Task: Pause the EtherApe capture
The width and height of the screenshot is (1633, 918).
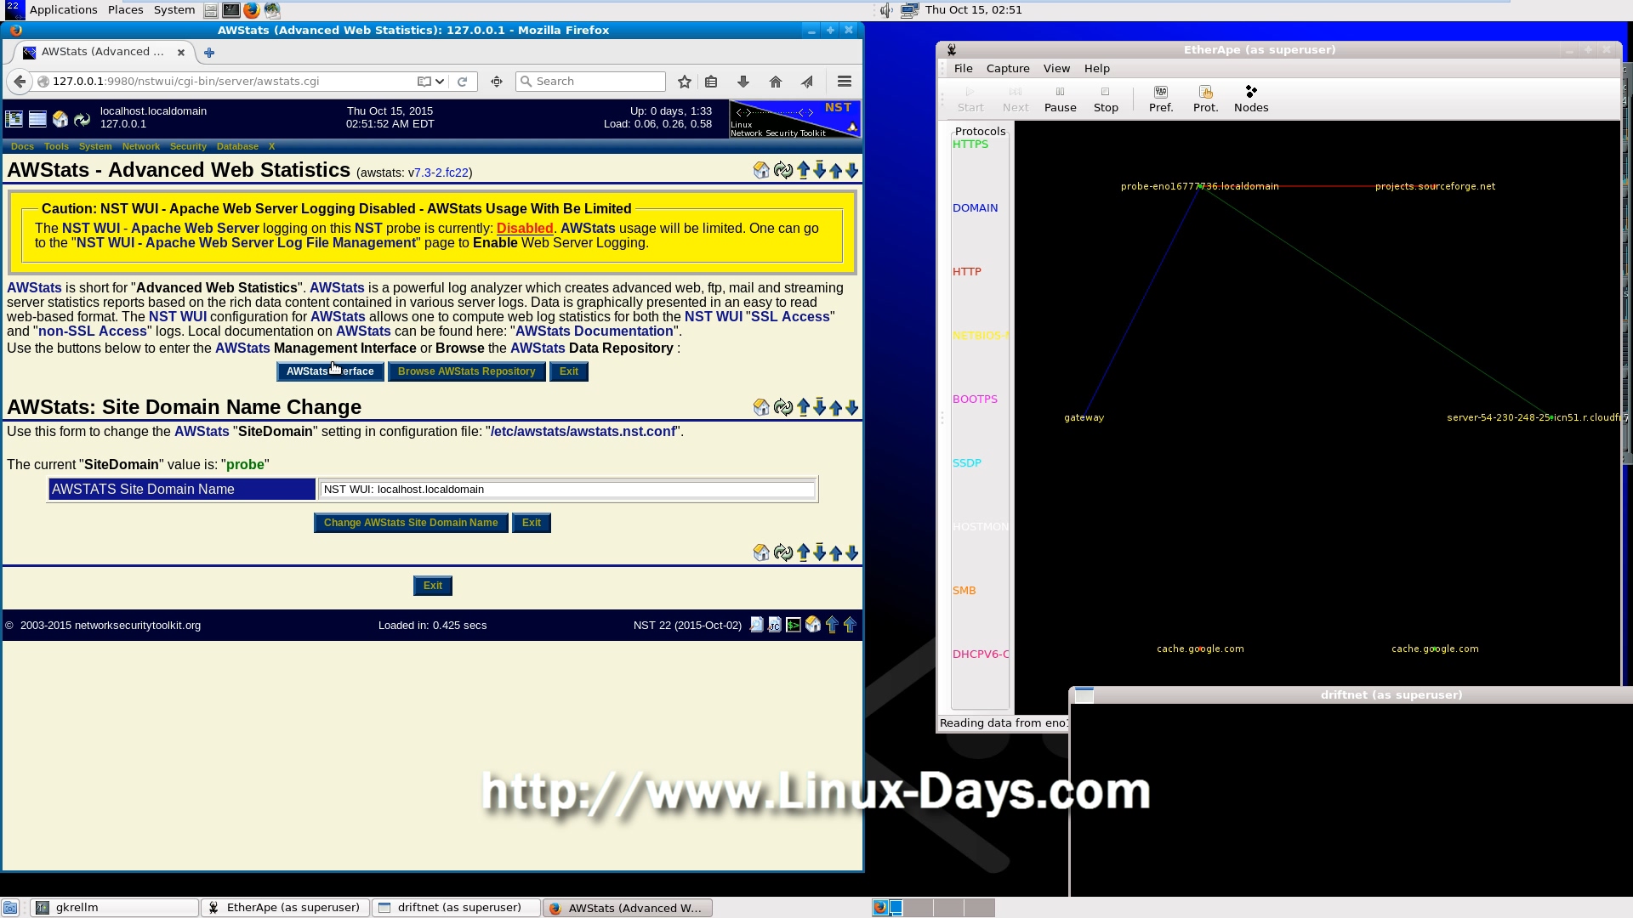Action: pos(1061,99)
